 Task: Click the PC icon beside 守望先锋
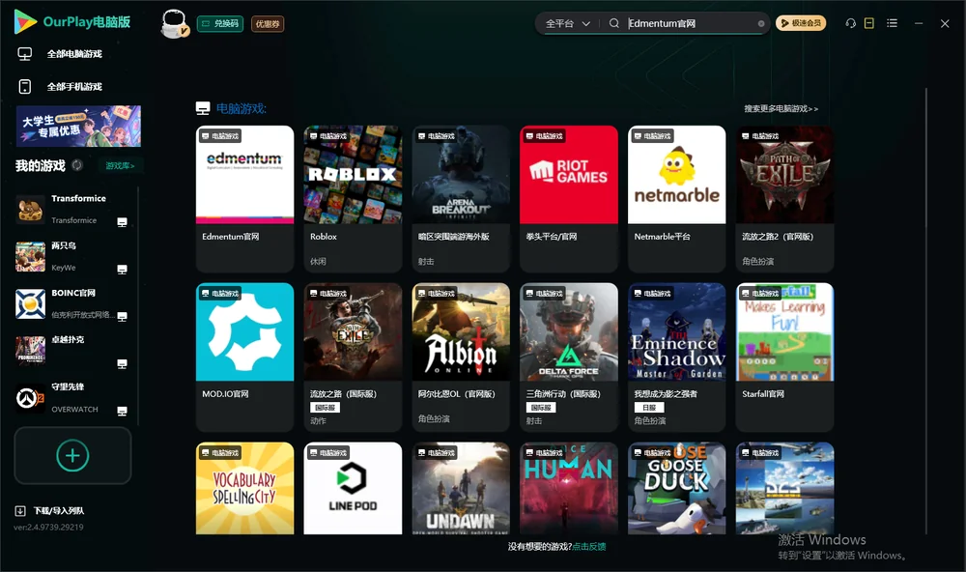pos(122,412)
